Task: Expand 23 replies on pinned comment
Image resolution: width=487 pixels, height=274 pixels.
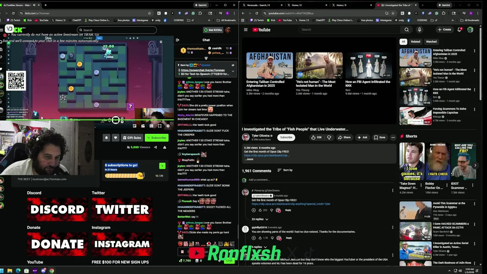Action: [x=260, y=219]
